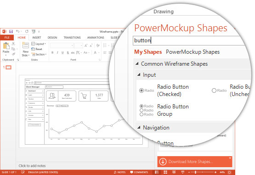Open the Layout dropdown
Viewport: 255px width, 175px height.
coord(39,44)
